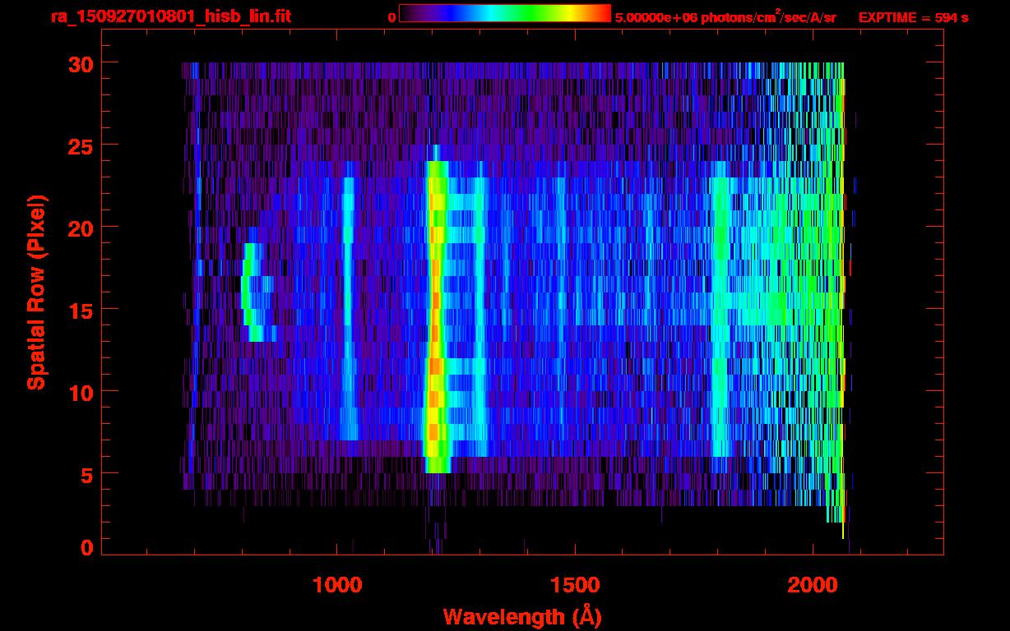
Task: Click the 1500 wavelength tick label
Action: pos(575,585)
